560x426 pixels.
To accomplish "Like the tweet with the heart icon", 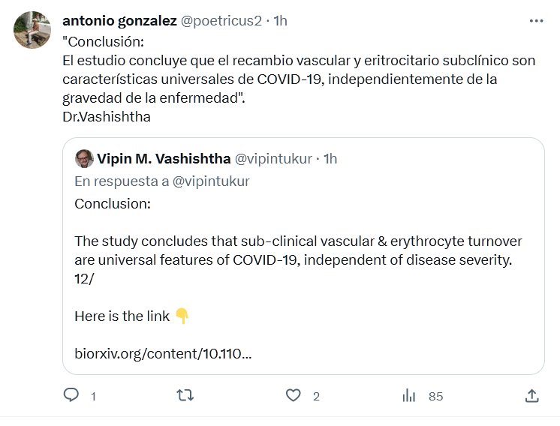I will tap(294, 395).
